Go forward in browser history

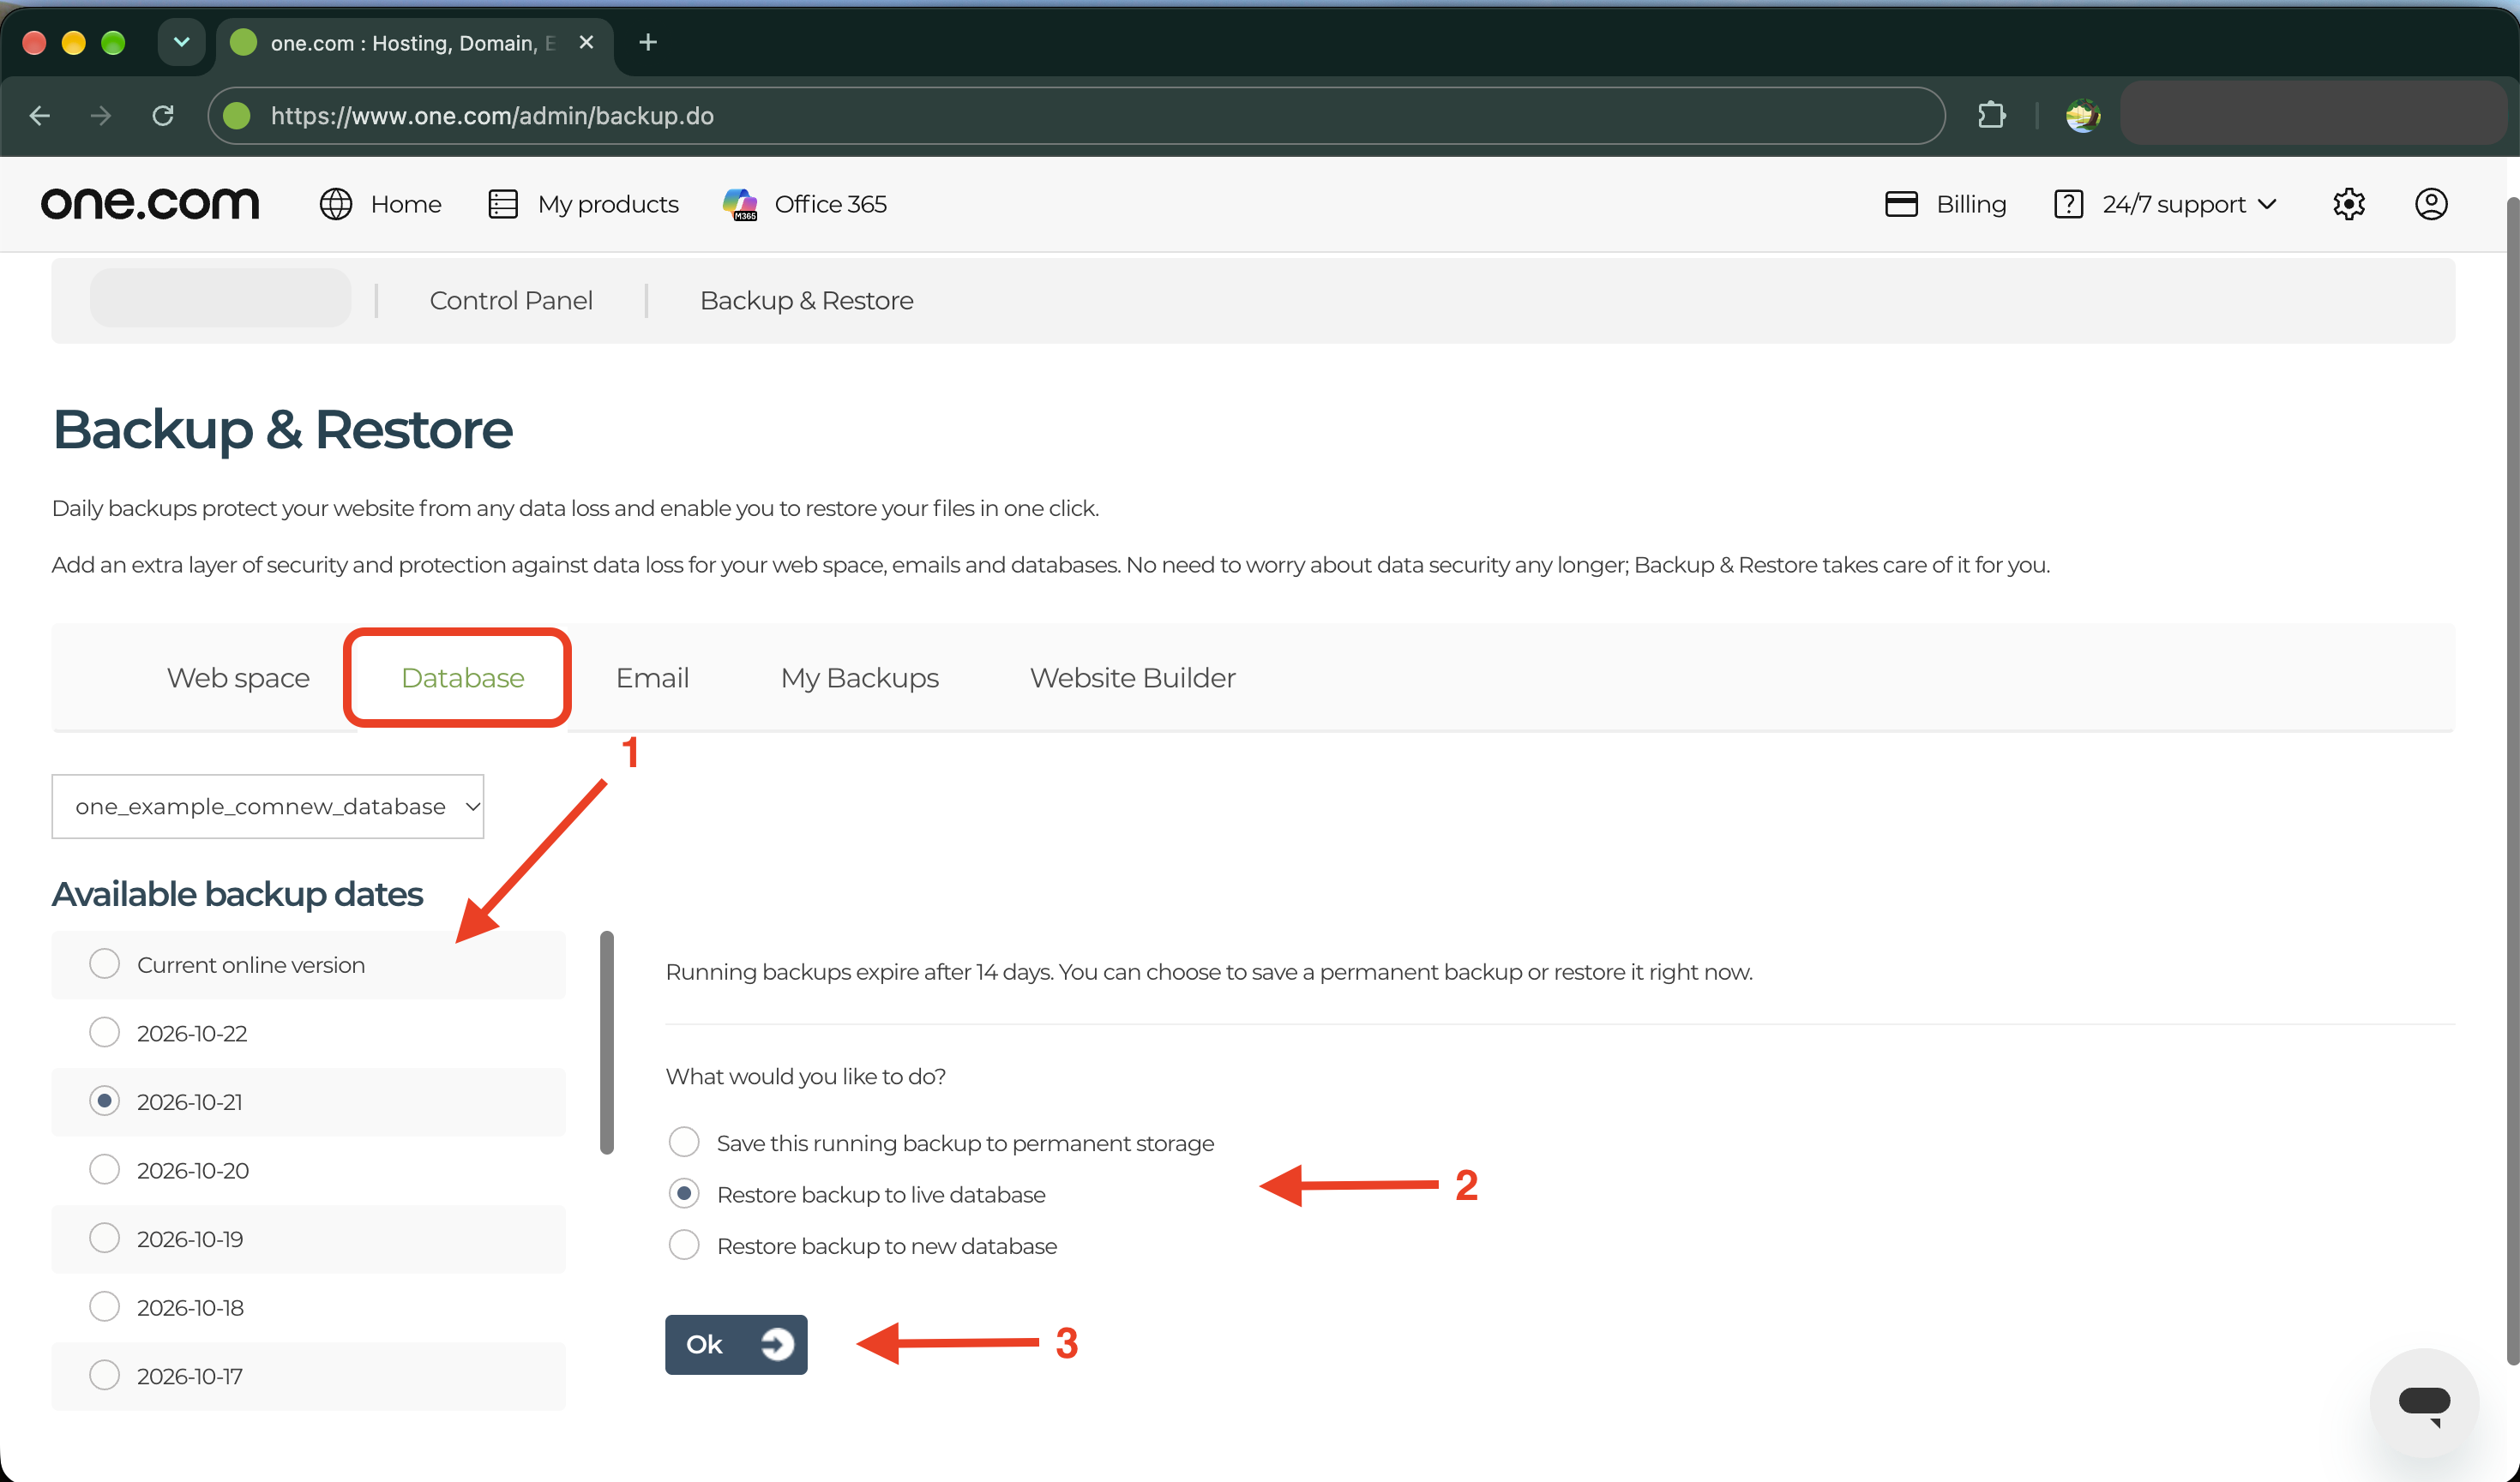coord(101,116)
